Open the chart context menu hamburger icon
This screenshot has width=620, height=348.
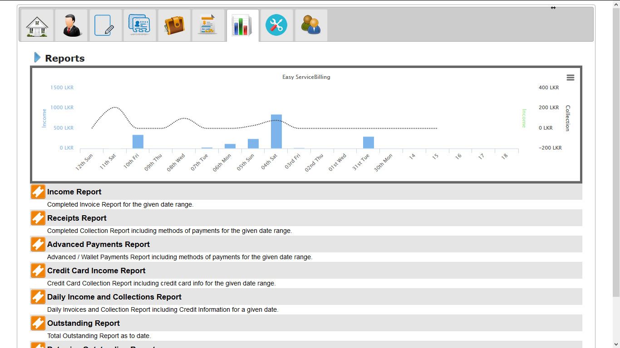[x=571, y=77]
